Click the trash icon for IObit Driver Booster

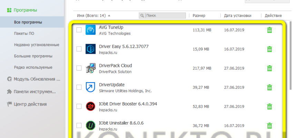click(270, 107)
